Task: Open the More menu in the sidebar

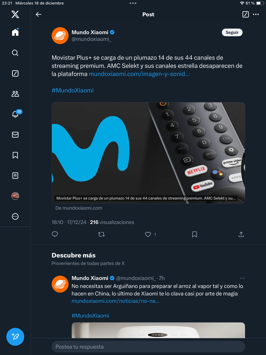Action: [x=15, y=216]
